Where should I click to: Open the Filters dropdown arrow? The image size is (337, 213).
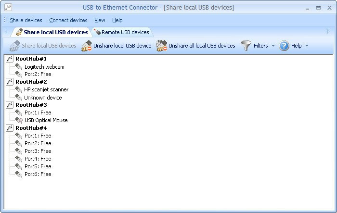point(273,46)
